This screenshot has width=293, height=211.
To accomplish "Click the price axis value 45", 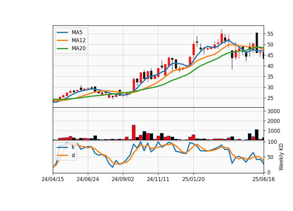I will (x=270, y=55).
